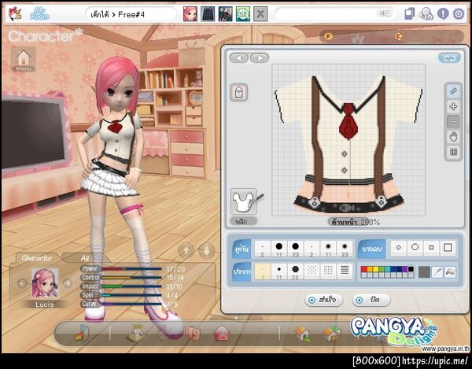Select the large square eraser shape
The image size is (472, 369).
(x=448, y=248)
